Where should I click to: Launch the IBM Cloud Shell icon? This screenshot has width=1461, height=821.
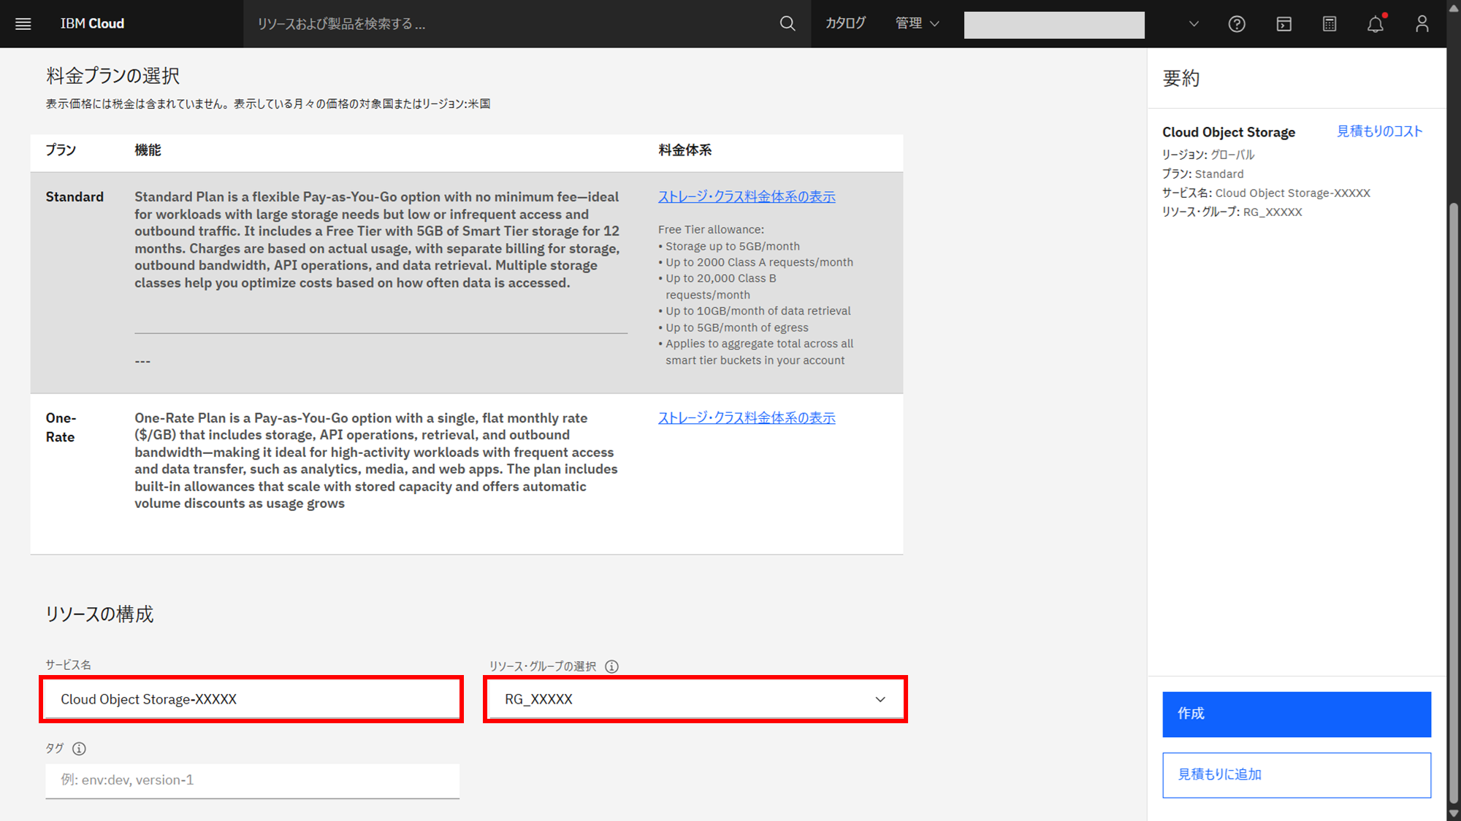1283,24
